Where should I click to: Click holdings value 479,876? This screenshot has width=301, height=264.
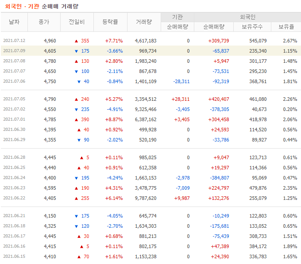(x=258, y=188)
